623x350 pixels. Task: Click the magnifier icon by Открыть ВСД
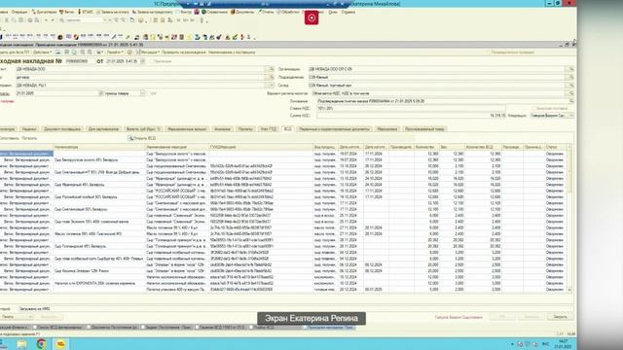pos(130,138)
